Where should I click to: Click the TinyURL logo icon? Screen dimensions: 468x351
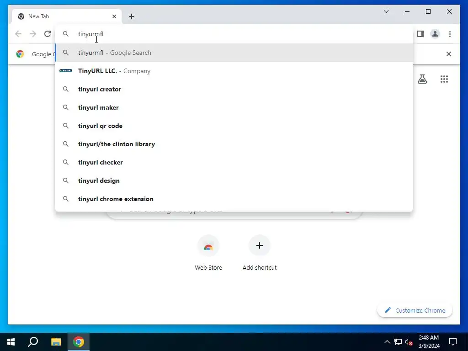pos(66,71)
